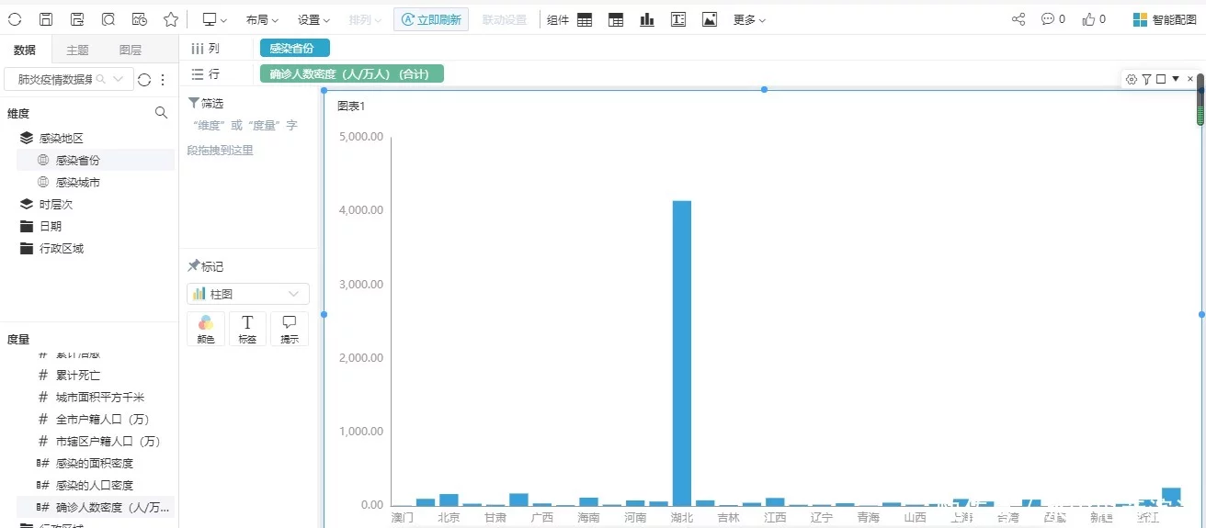Click the thumbs-up like icon
The width and height of the screenshot is (1206, 528).
click(x=1089, y=19)
